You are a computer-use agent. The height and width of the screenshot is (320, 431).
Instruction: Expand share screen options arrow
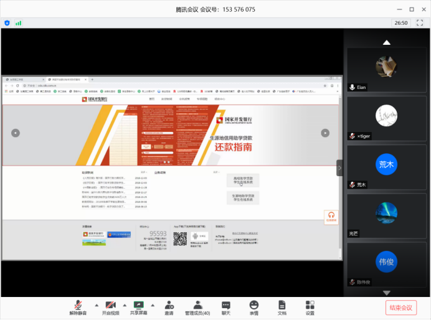pyautogui.click(x=153, y=304)
